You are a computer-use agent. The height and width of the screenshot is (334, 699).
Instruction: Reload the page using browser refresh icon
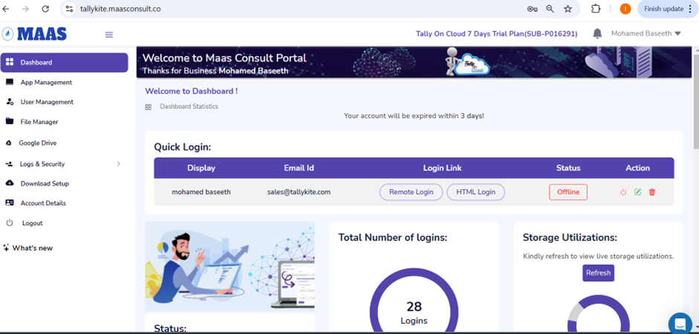tap(45, 9)
